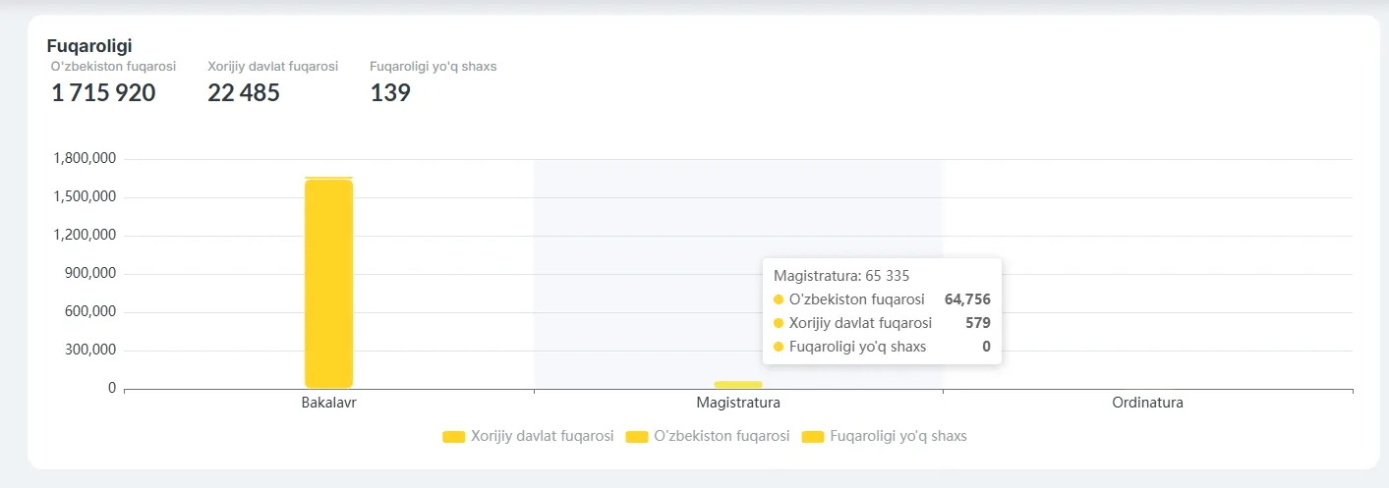This screenshot has width=1389, height=488.
Task: Click the 22 485 foreign citizen count
Action: click(x=244, y=93)
